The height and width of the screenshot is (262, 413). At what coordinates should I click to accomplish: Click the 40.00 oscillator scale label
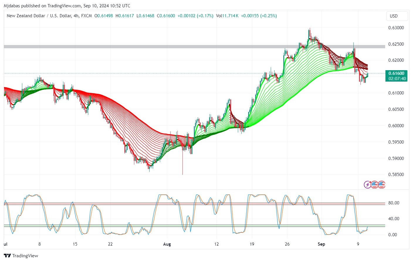coord(394,219)
